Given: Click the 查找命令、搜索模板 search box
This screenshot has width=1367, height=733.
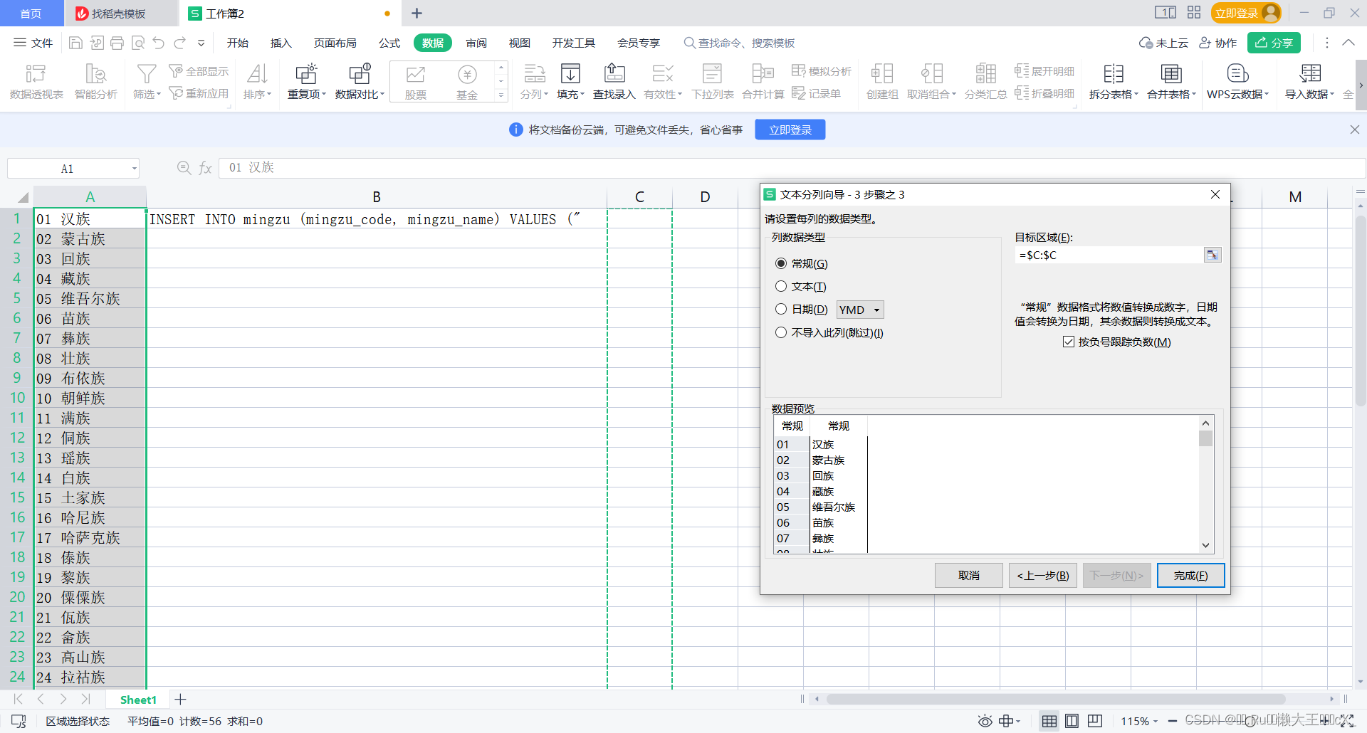Looking at the screenshot, I should point(739,43).
